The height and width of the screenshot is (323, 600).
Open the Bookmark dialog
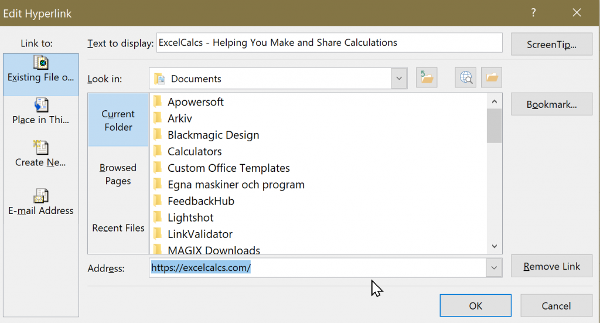pos(551,104)
